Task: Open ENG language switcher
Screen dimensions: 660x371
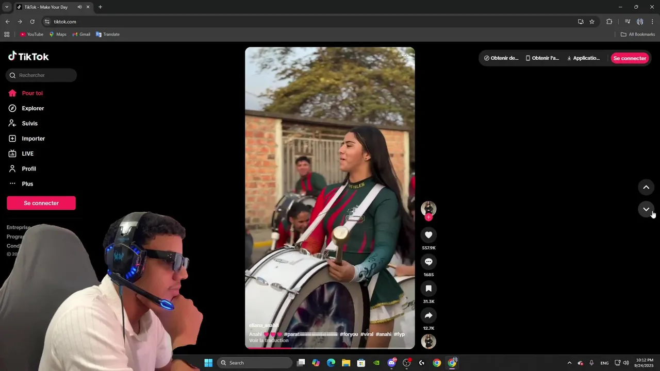Action: click(x=604, y=363)
